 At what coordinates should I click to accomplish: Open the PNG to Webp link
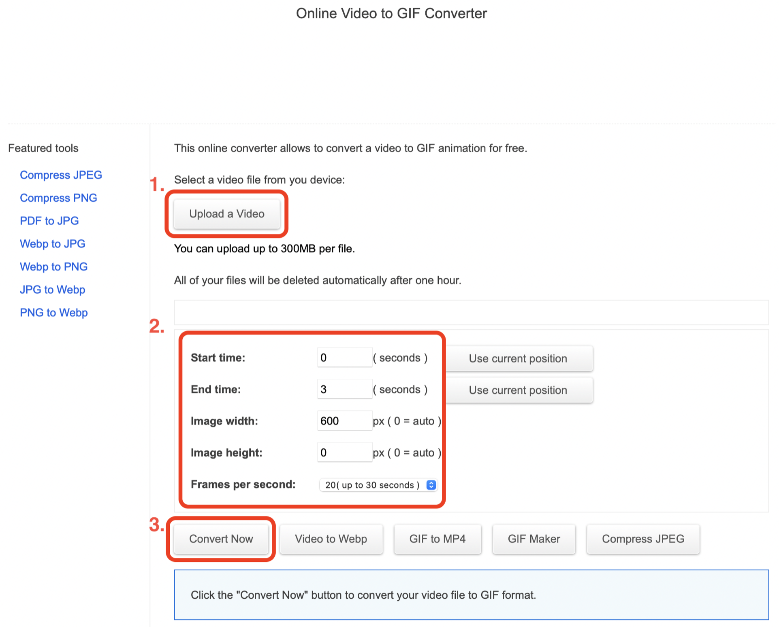[x=53, y=313]
